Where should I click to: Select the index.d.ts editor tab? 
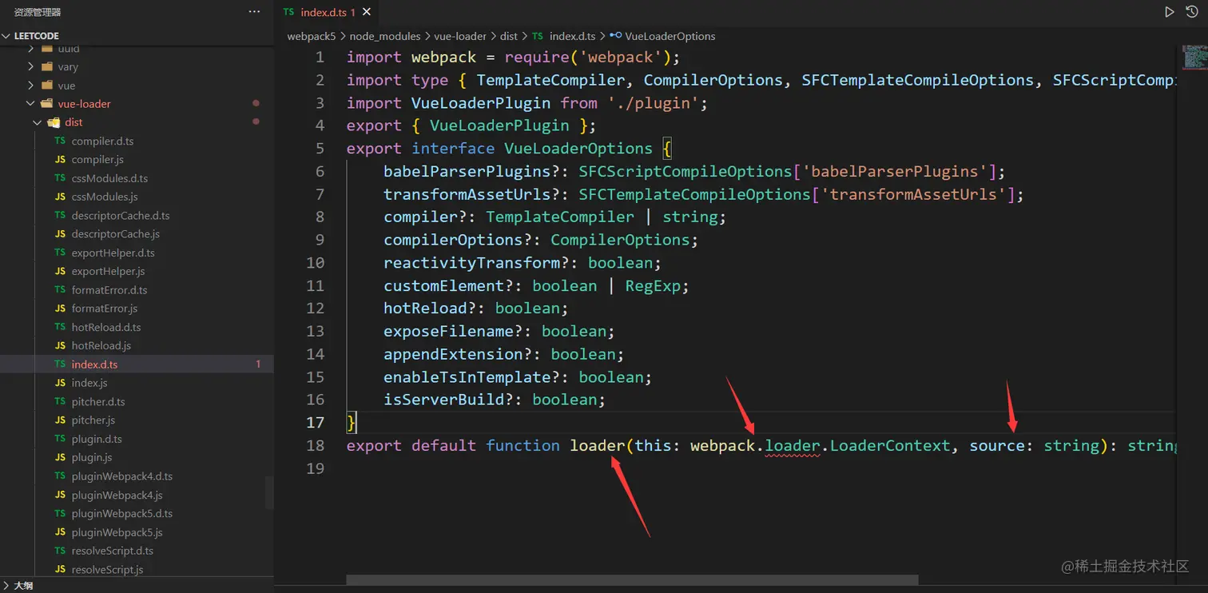tap(328, 12)
